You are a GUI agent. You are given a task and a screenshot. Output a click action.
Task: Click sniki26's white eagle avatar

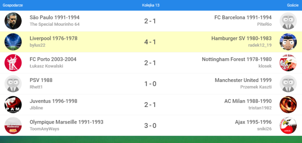pyautogui.click(x=288, y=126)
